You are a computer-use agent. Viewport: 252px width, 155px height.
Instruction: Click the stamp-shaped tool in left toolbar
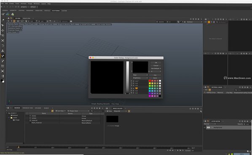tap(3, 51)
